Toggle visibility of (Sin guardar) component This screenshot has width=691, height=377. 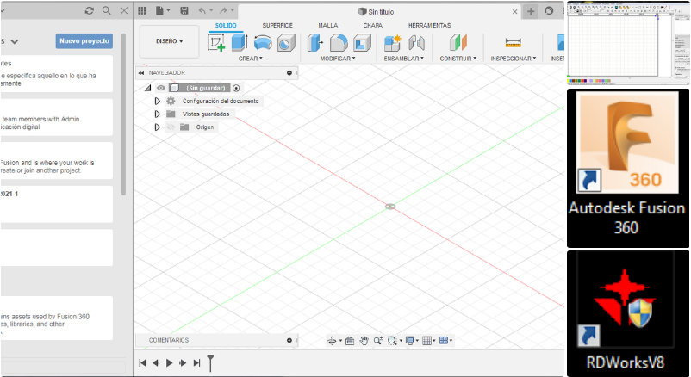[x=161, y=88]
